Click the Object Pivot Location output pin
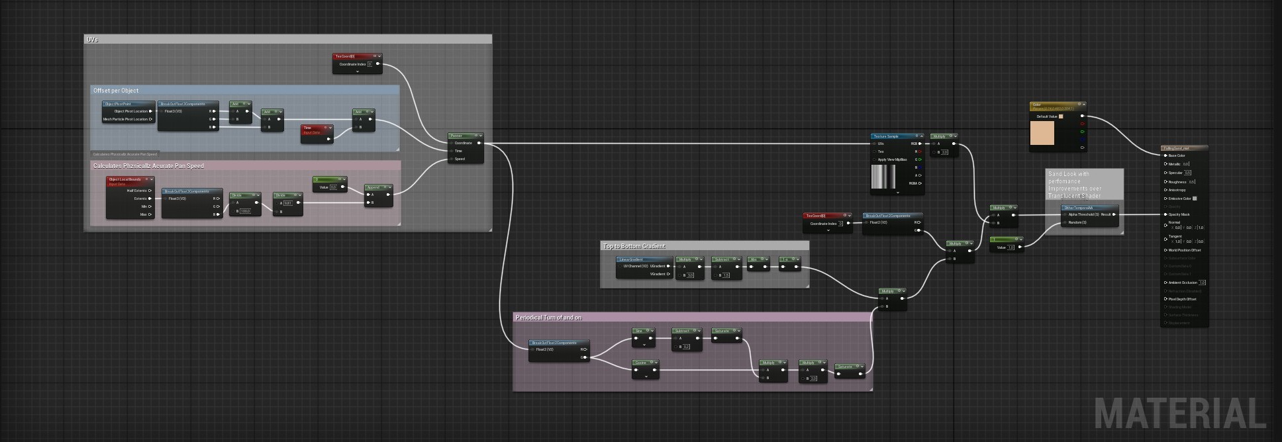 tap(151, 111)
